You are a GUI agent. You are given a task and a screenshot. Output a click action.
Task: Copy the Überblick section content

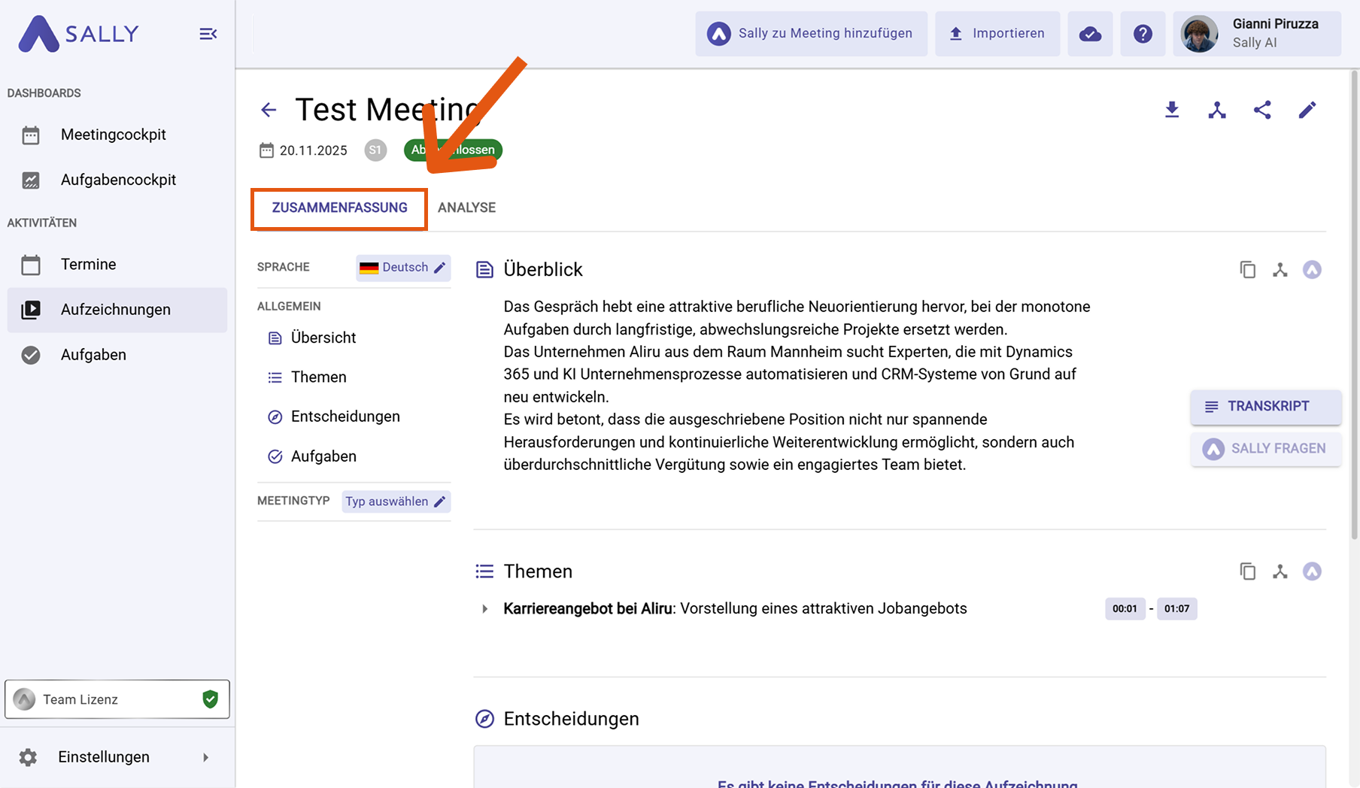tap(1247, 270)
